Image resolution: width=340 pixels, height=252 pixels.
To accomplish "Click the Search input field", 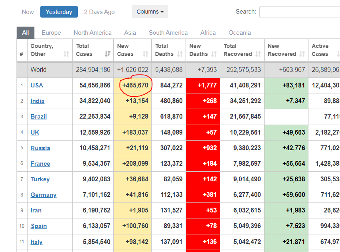I will point(299,12).
